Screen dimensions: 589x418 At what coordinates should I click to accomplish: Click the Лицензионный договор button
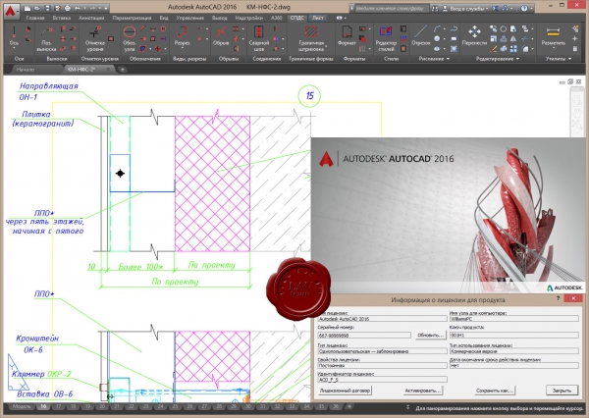tap(345, 391)
